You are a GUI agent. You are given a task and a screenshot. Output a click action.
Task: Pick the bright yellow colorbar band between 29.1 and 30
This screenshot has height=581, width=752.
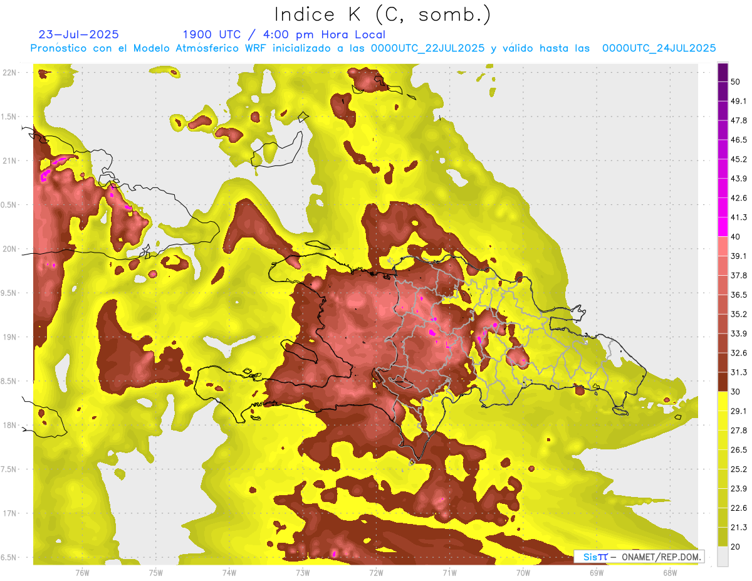point(723,402)
